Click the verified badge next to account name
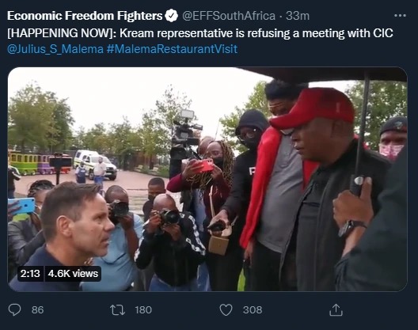Image resolution: width=418 pixels, height=330 pixels. point(172,16)
